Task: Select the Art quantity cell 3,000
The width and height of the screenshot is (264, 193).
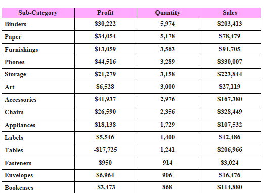Action: [168, 87]
